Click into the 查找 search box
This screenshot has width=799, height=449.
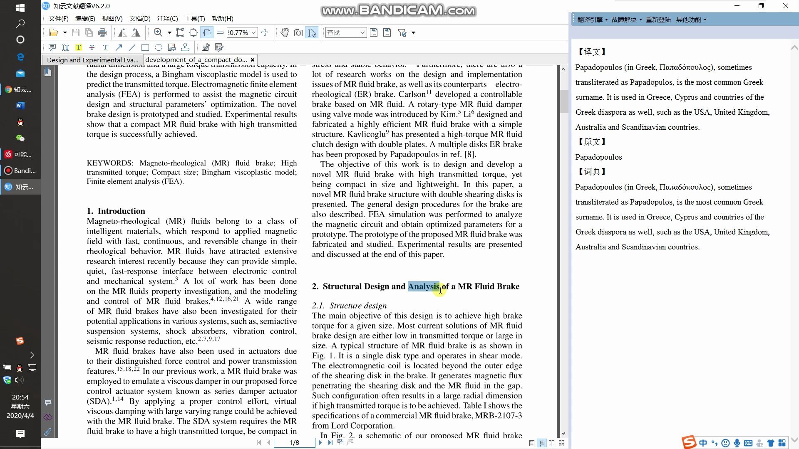(x=342, y=32)
